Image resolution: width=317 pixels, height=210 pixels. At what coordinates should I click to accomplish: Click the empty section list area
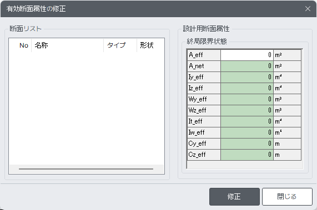(x=87, y=109)
